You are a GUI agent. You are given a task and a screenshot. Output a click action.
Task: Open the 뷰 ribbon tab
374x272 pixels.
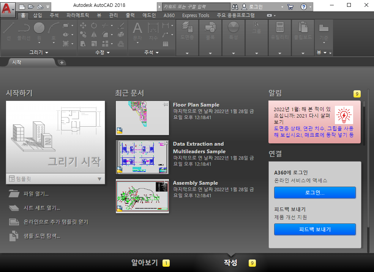coord(99,15)
